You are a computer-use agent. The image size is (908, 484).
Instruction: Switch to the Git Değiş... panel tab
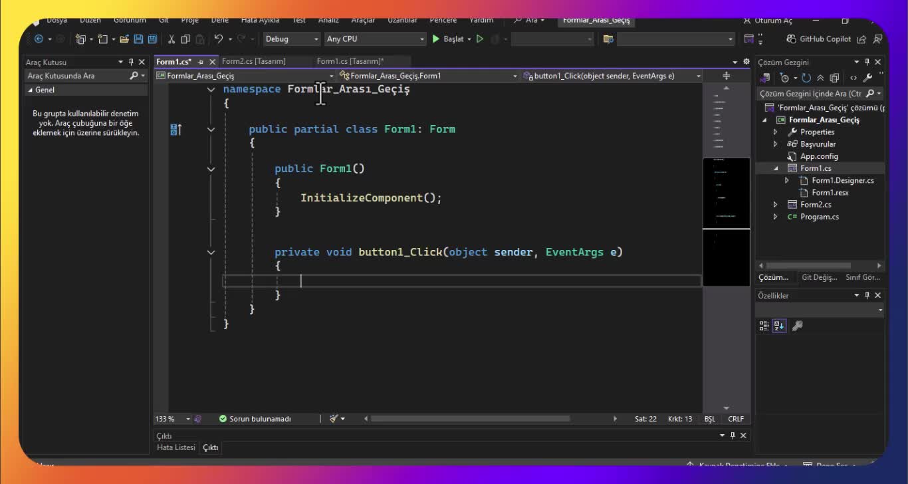click(820, 277)
